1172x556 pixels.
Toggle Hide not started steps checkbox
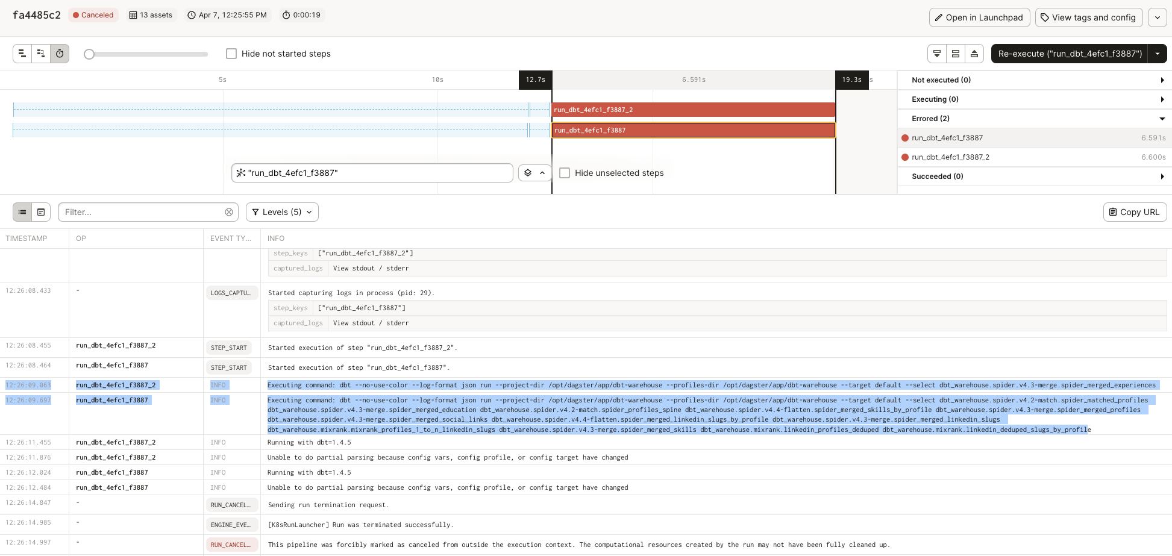pyautogui.click(x=231, y=54)
